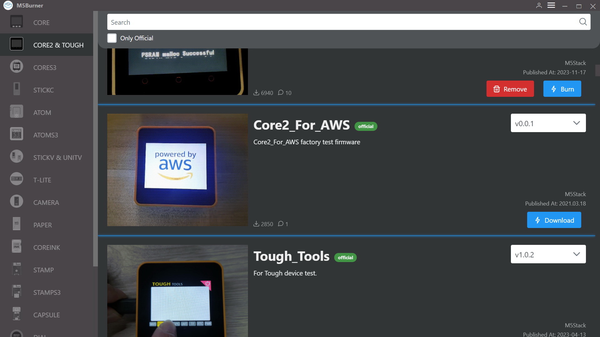Click the Tough_Tools title
Screen dimensions: 600x337
point(291,256)
